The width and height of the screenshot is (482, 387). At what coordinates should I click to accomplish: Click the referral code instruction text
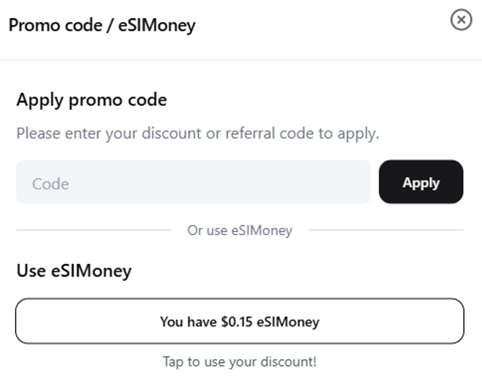point(197,133)
